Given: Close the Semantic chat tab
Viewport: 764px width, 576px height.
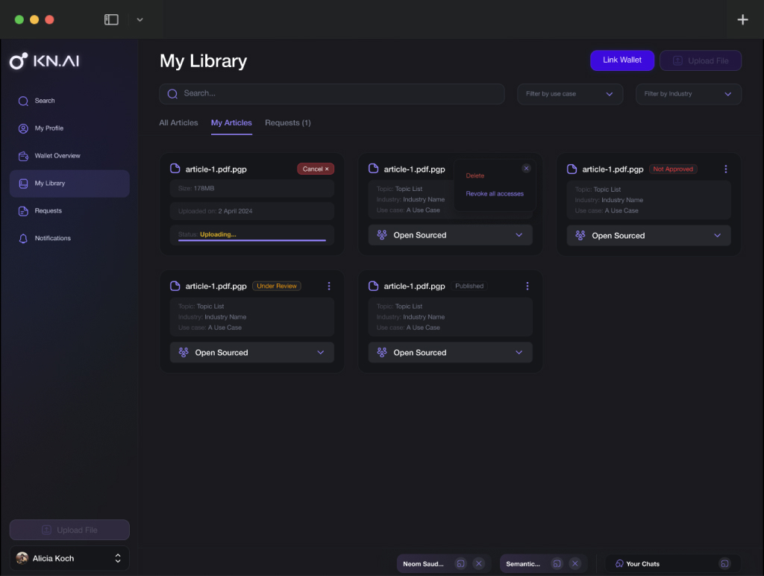Looking at the screenshot, I should [574, 564].
